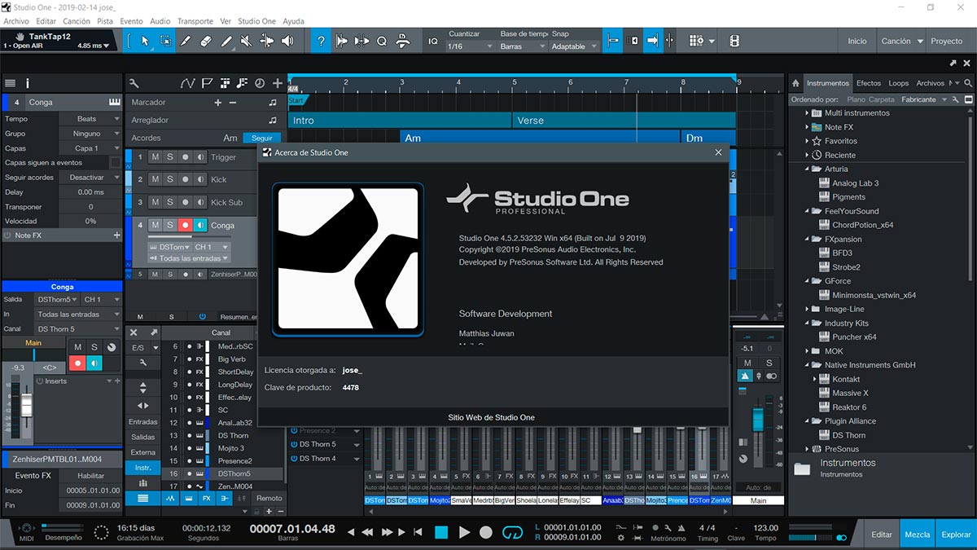This screenshot has width=977, height=550.
Task: Select the Range tool
Action: tap(165, 41)
